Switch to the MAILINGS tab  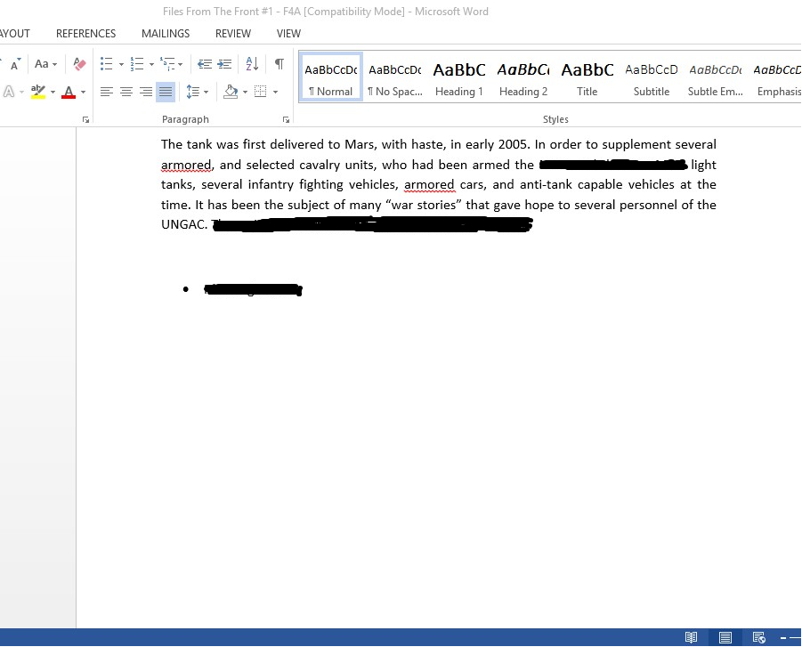click(166, 34)
